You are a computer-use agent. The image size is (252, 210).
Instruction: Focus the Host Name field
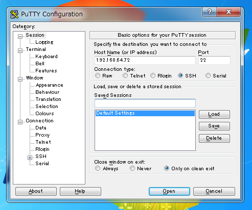click(145, 60)
